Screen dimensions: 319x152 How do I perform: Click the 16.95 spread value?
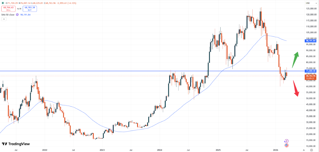[x=18, y=9]
